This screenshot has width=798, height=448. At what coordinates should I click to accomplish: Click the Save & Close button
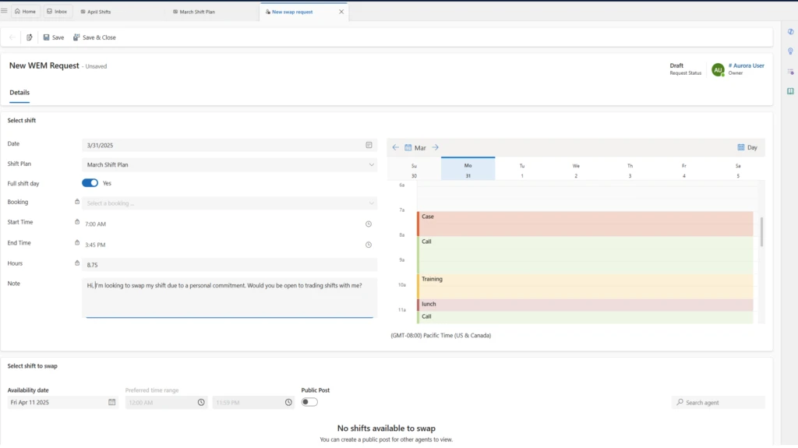(x=94, y=37)
